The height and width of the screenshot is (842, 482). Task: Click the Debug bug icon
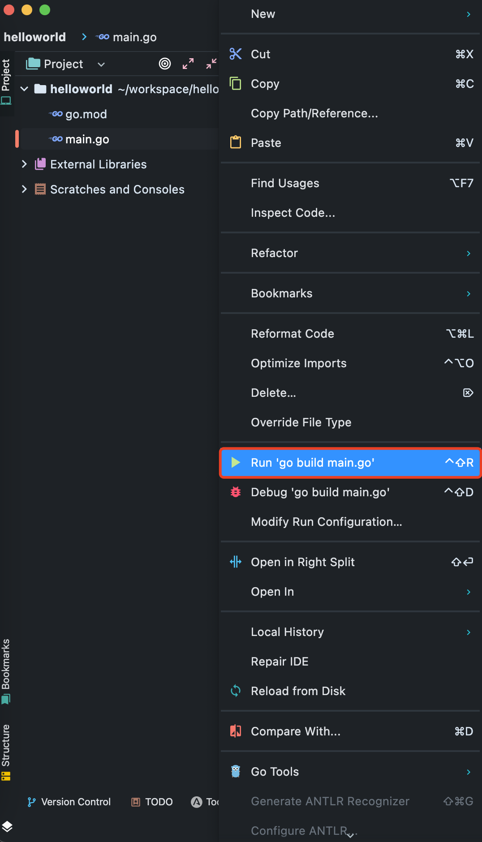coord(236,492)
